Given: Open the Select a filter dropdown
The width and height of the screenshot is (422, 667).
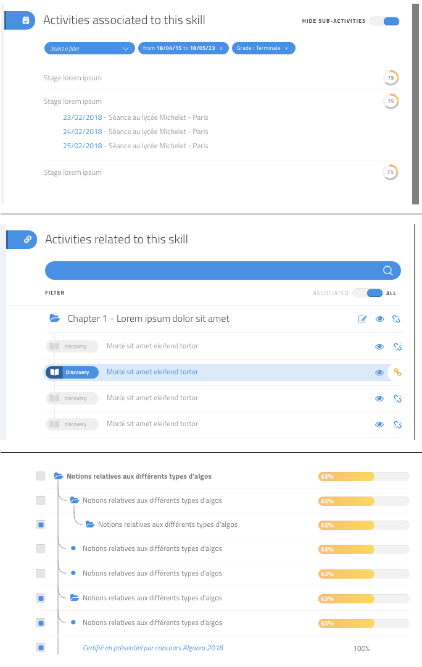Looking at the screenshot, I should [x=89, y=48].
